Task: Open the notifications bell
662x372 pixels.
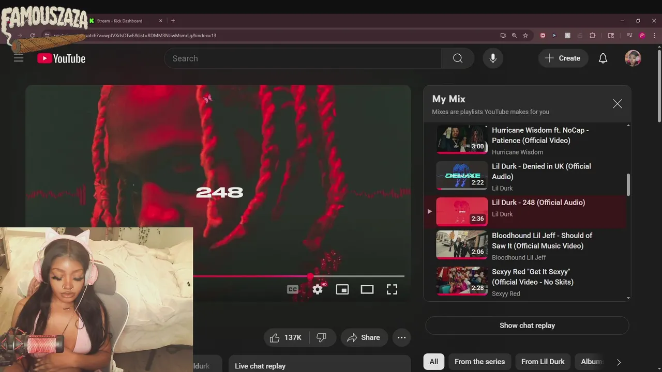Action: coord(603,58)
